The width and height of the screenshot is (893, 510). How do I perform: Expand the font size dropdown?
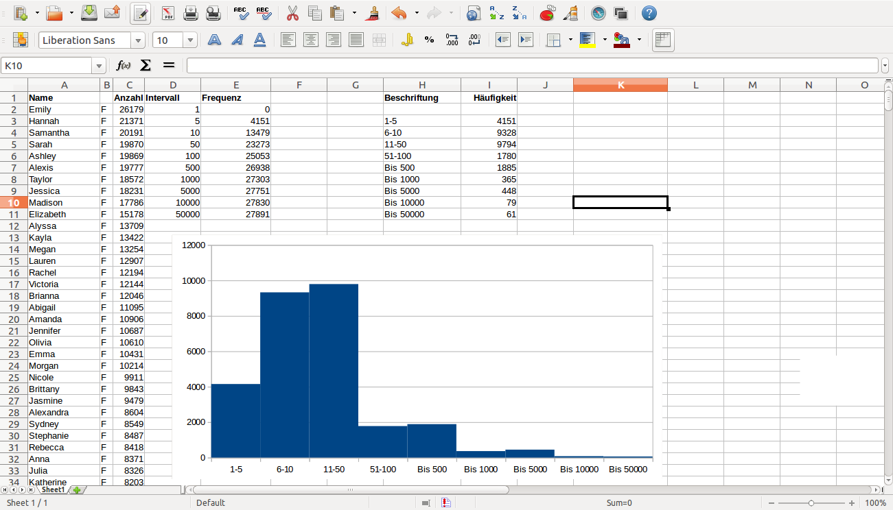coord(190,40)
